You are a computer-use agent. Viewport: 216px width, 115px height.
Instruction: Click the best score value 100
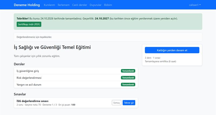click(73, 105)
